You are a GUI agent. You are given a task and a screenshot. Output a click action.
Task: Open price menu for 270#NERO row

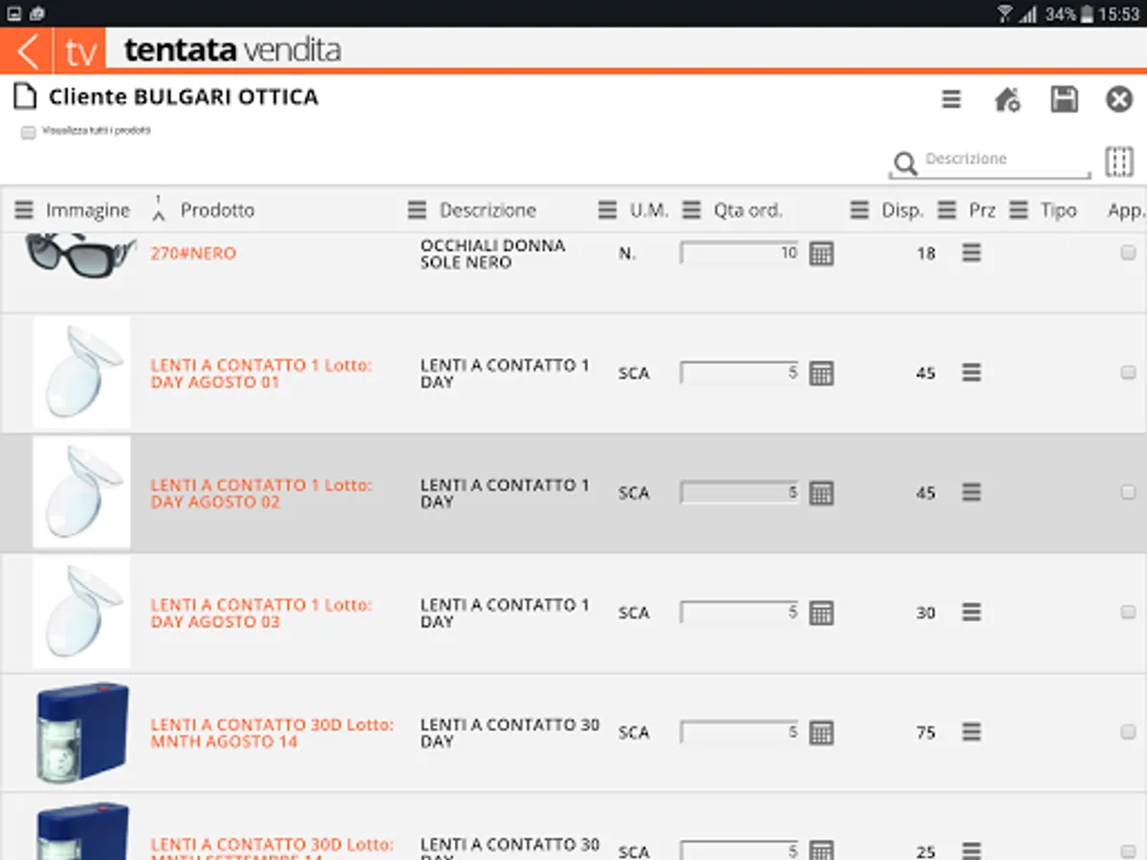(971, 253)
